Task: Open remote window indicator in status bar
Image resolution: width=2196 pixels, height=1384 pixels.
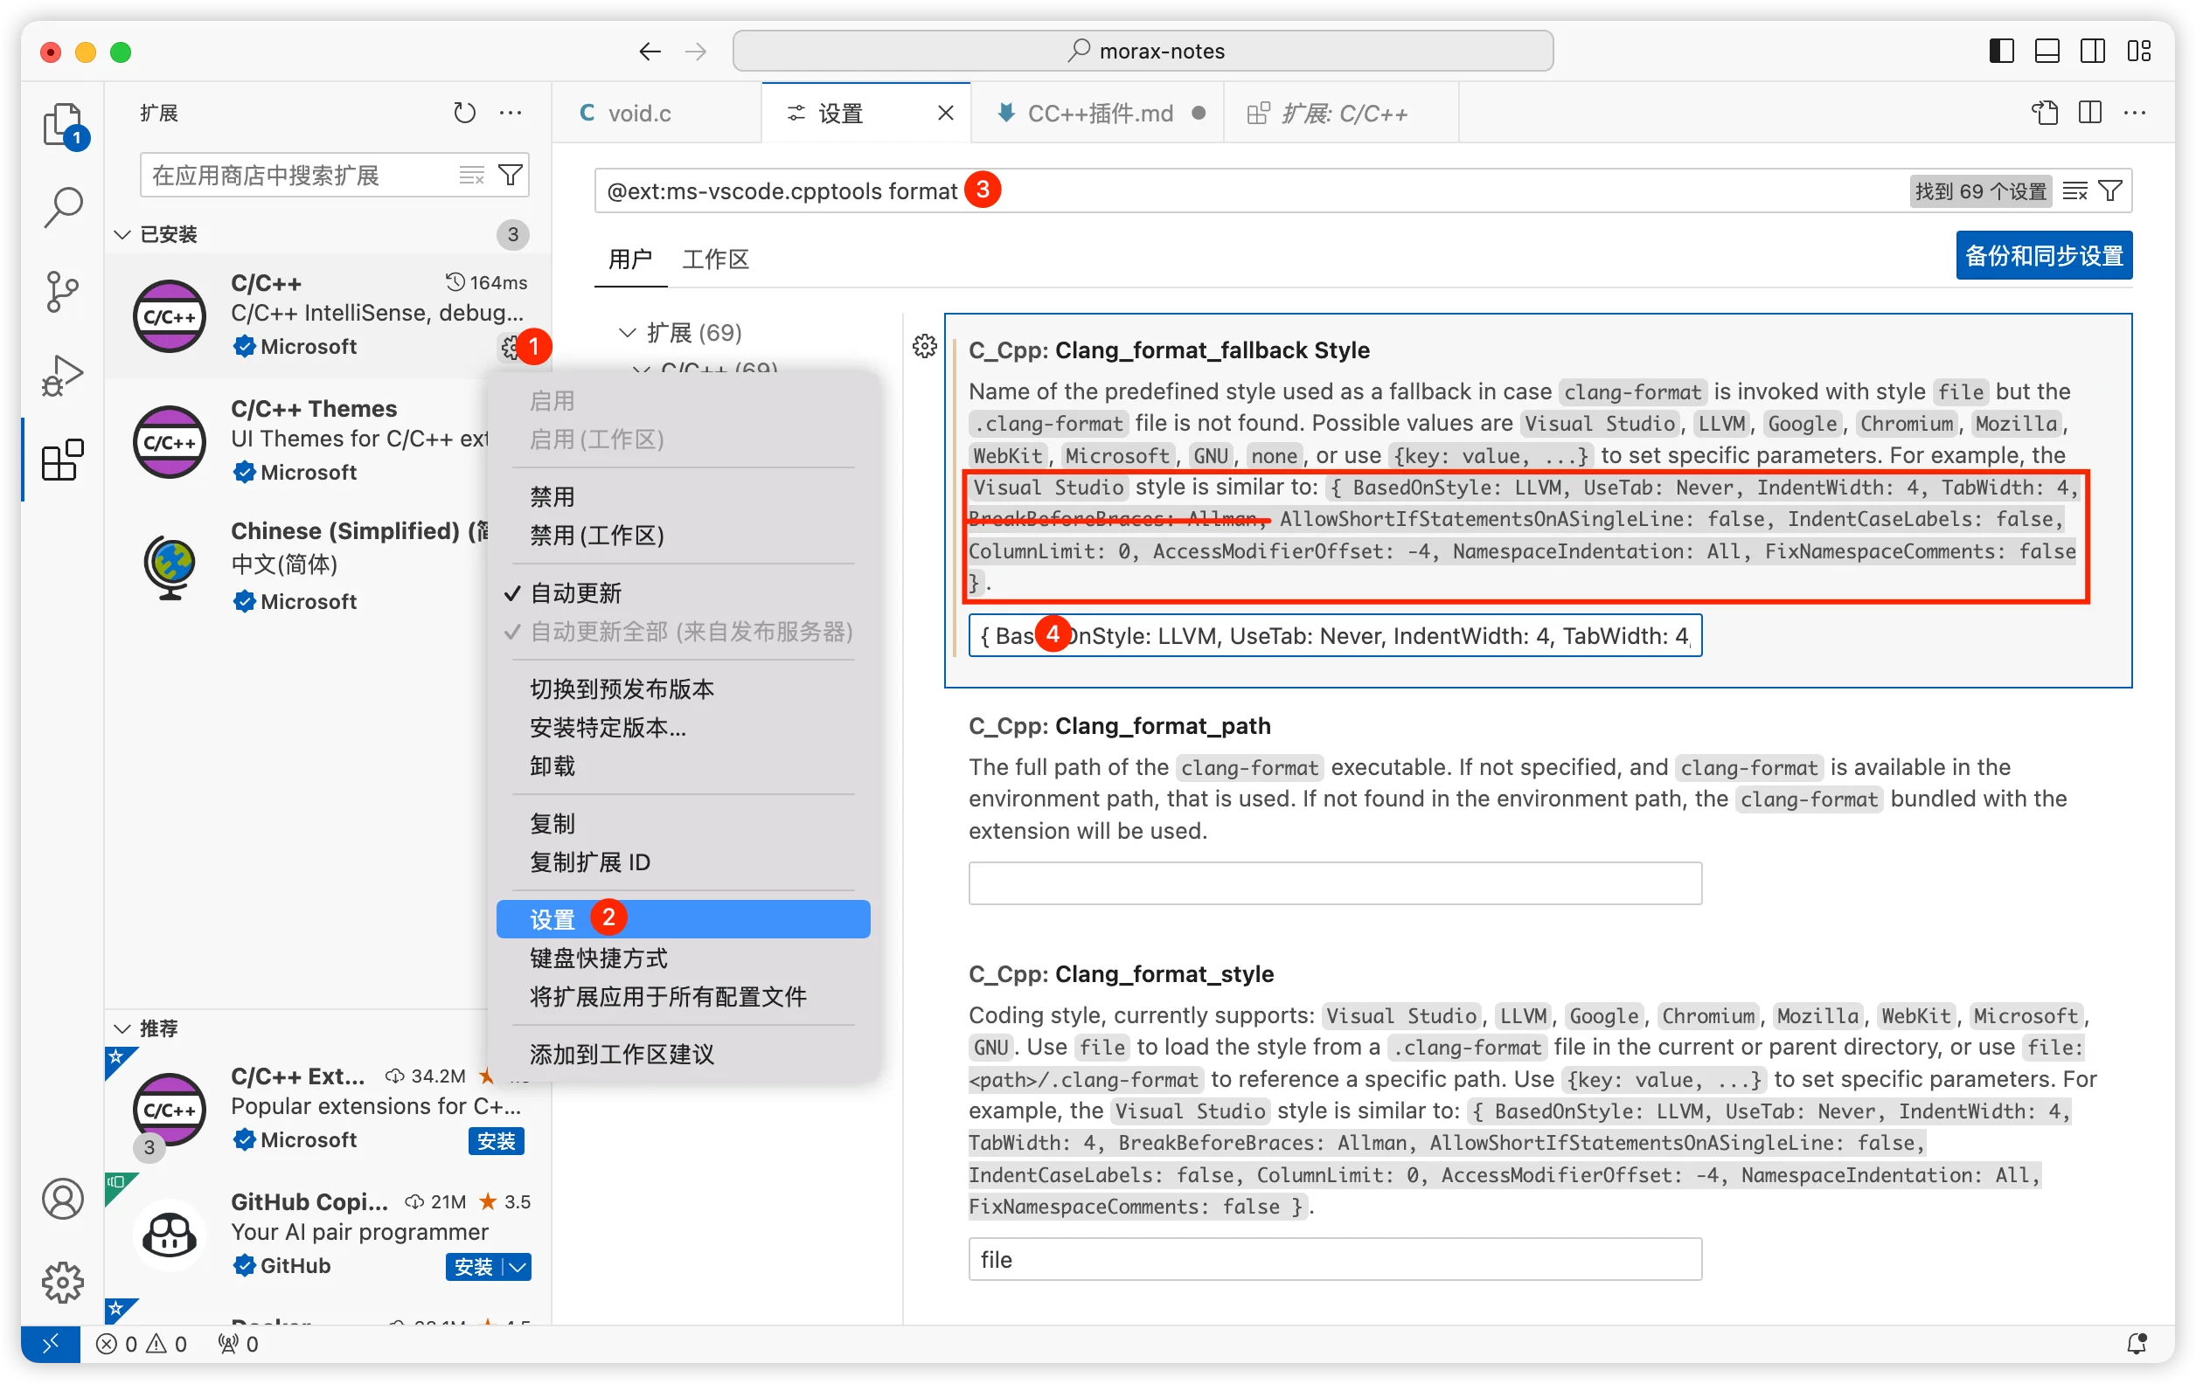Action: coord(50,1343)
